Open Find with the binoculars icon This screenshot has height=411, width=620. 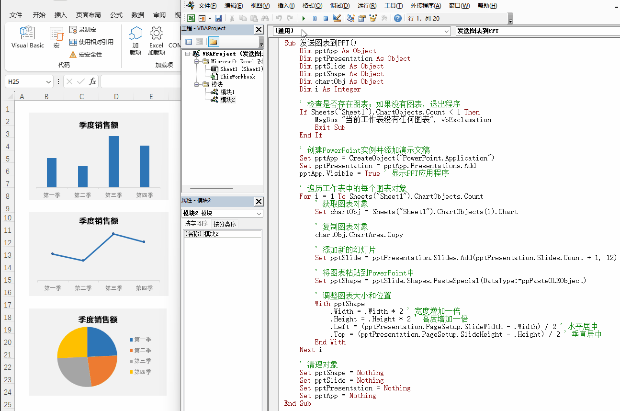tap(265, 18)
